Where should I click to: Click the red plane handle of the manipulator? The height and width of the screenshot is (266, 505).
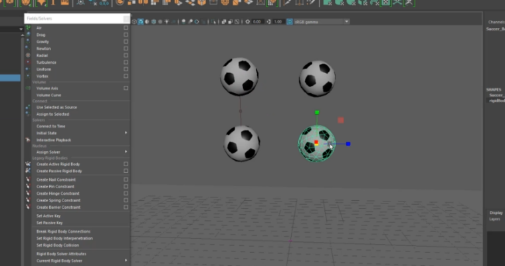tap(341, 120)
